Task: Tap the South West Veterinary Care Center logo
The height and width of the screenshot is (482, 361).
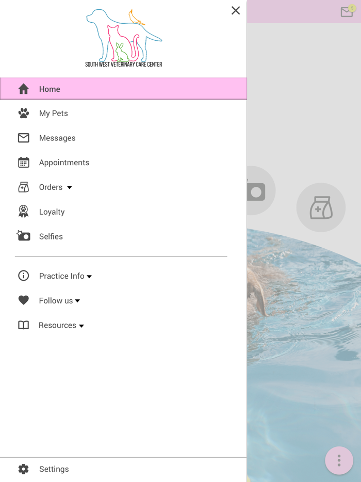Action: tap(124, 38)
